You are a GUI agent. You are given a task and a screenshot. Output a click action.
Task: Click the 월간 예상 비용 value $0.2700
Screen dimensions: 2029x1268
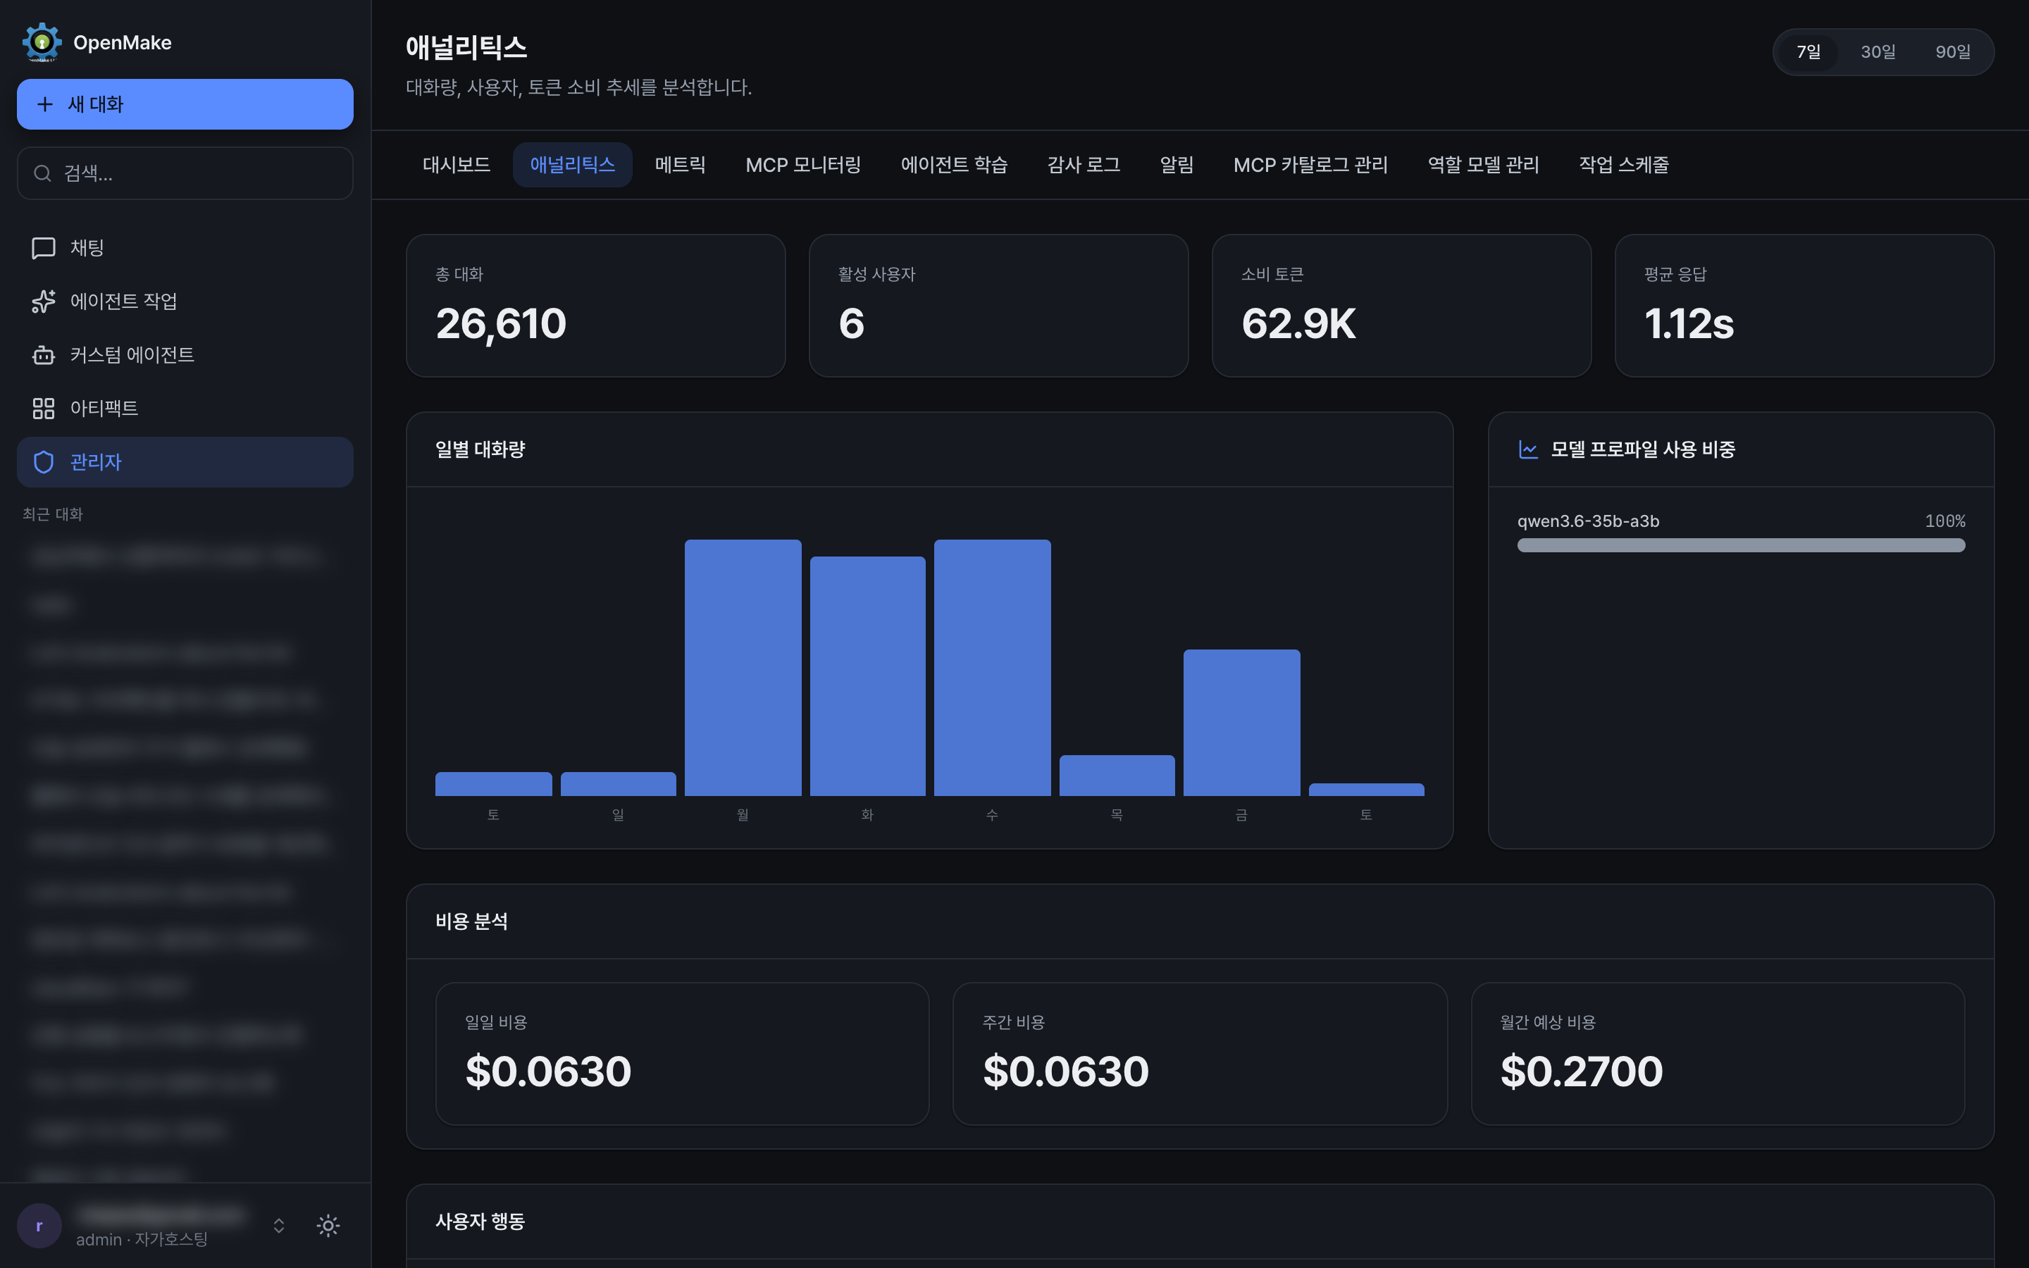tap(1581, 1071)
